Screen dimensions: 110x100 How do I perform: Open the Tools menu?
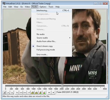(51, 7)
